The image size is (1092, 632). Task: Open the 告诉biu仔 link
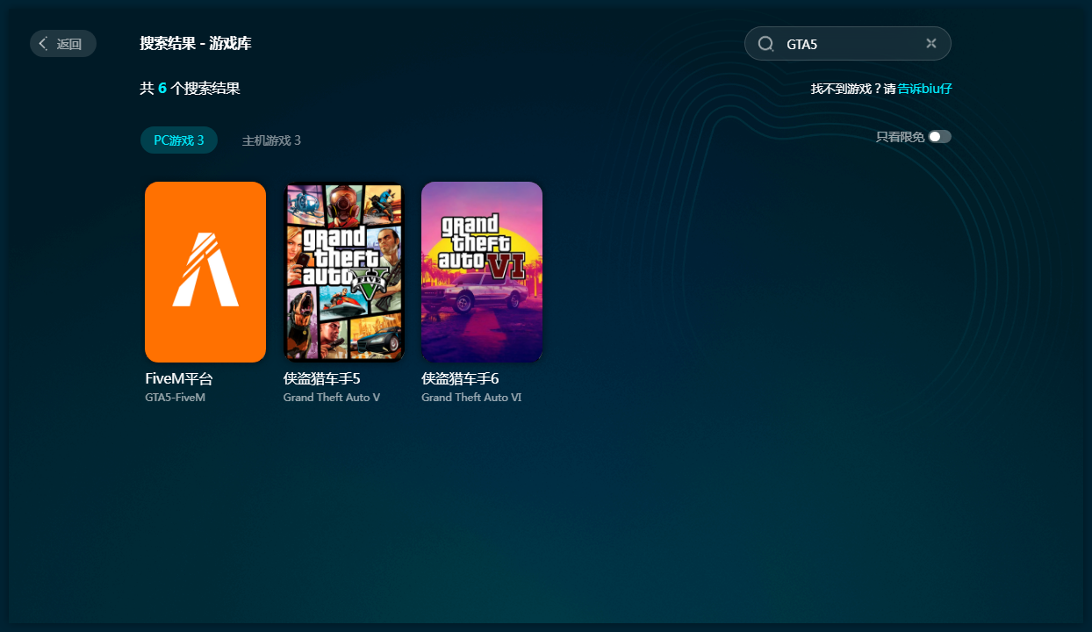tap(924, 89)
